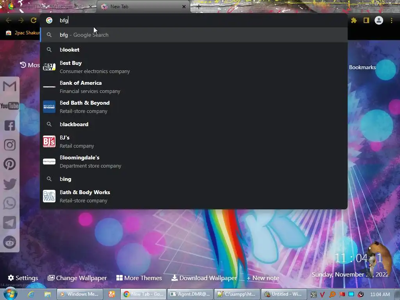Reload the page with refresh icon
The height and width of the screenshot is (300, 400).
(x=34, y=20)
